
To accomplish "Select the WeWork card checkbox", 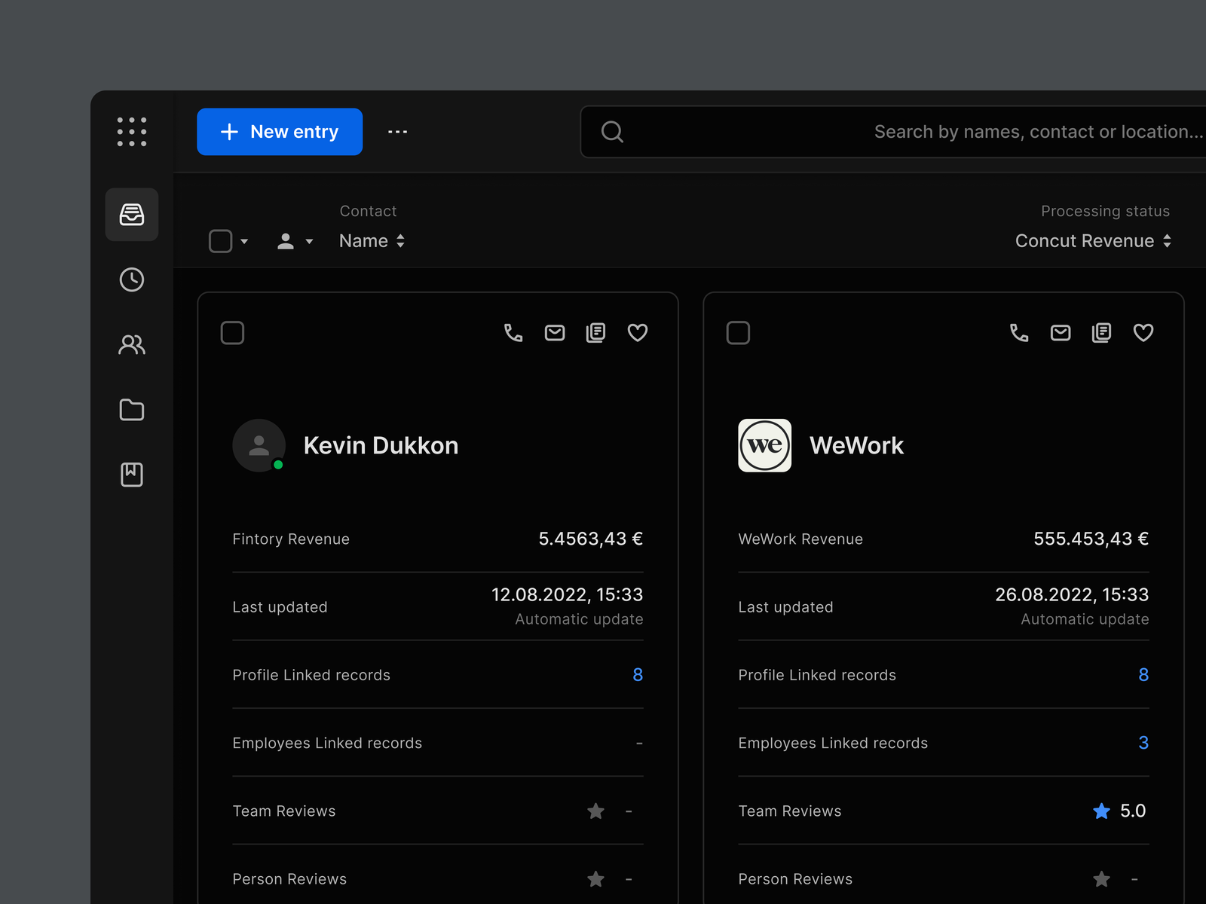I will click(738, 333).
